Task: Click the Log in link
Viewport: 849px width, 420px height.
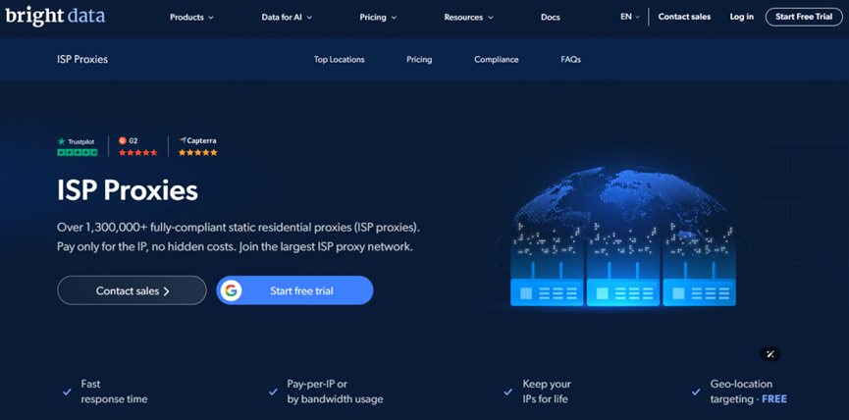Action: (x=742, y=17)
